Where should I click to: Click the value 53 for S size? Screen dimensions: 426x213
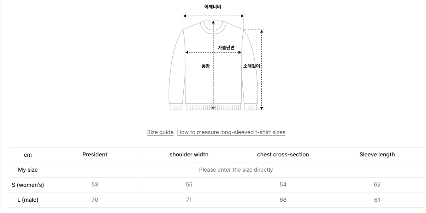(x=95, y=185)
